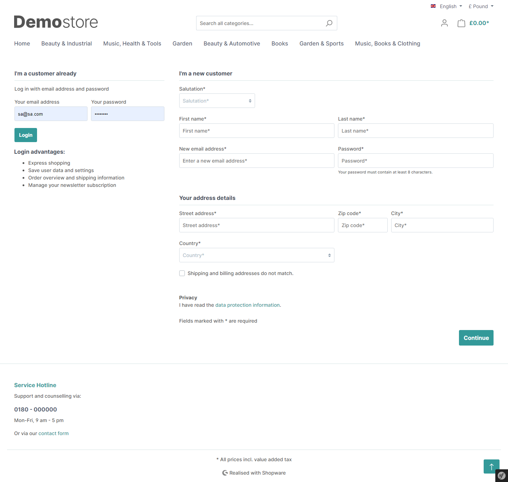Open Beauty & Industrial category
Screen dimensions: 508x482
[67, 43]
